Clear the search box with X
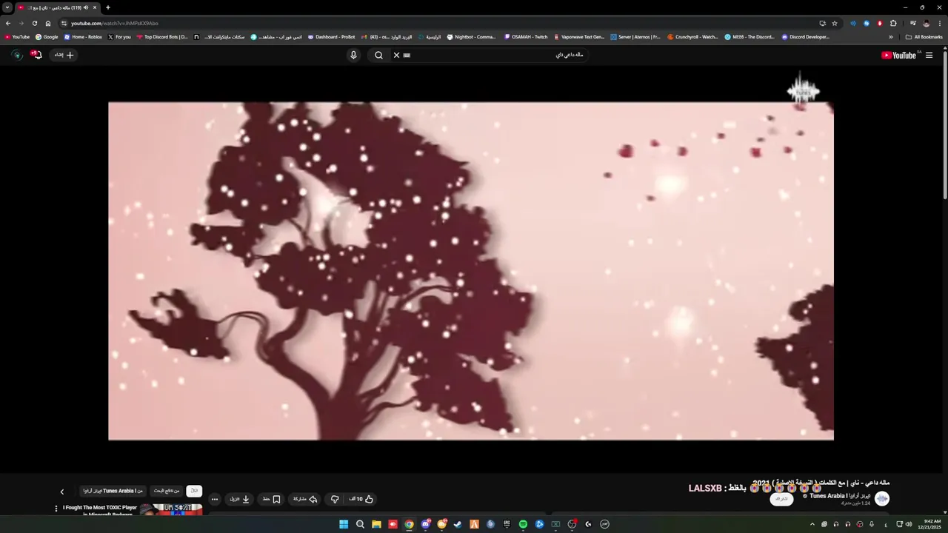 coord(396,55)
